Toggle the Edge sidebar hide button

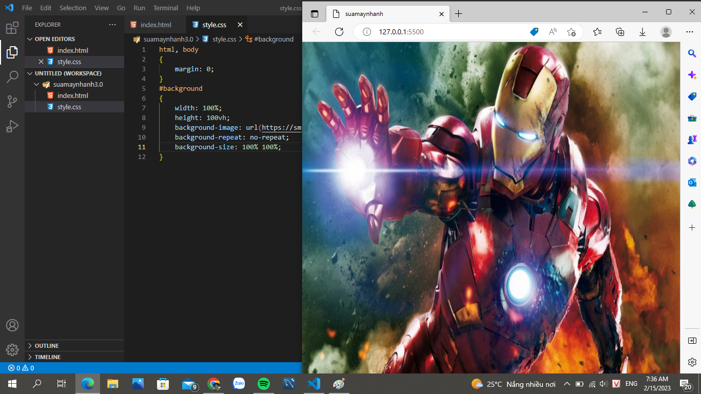point(692,341)
